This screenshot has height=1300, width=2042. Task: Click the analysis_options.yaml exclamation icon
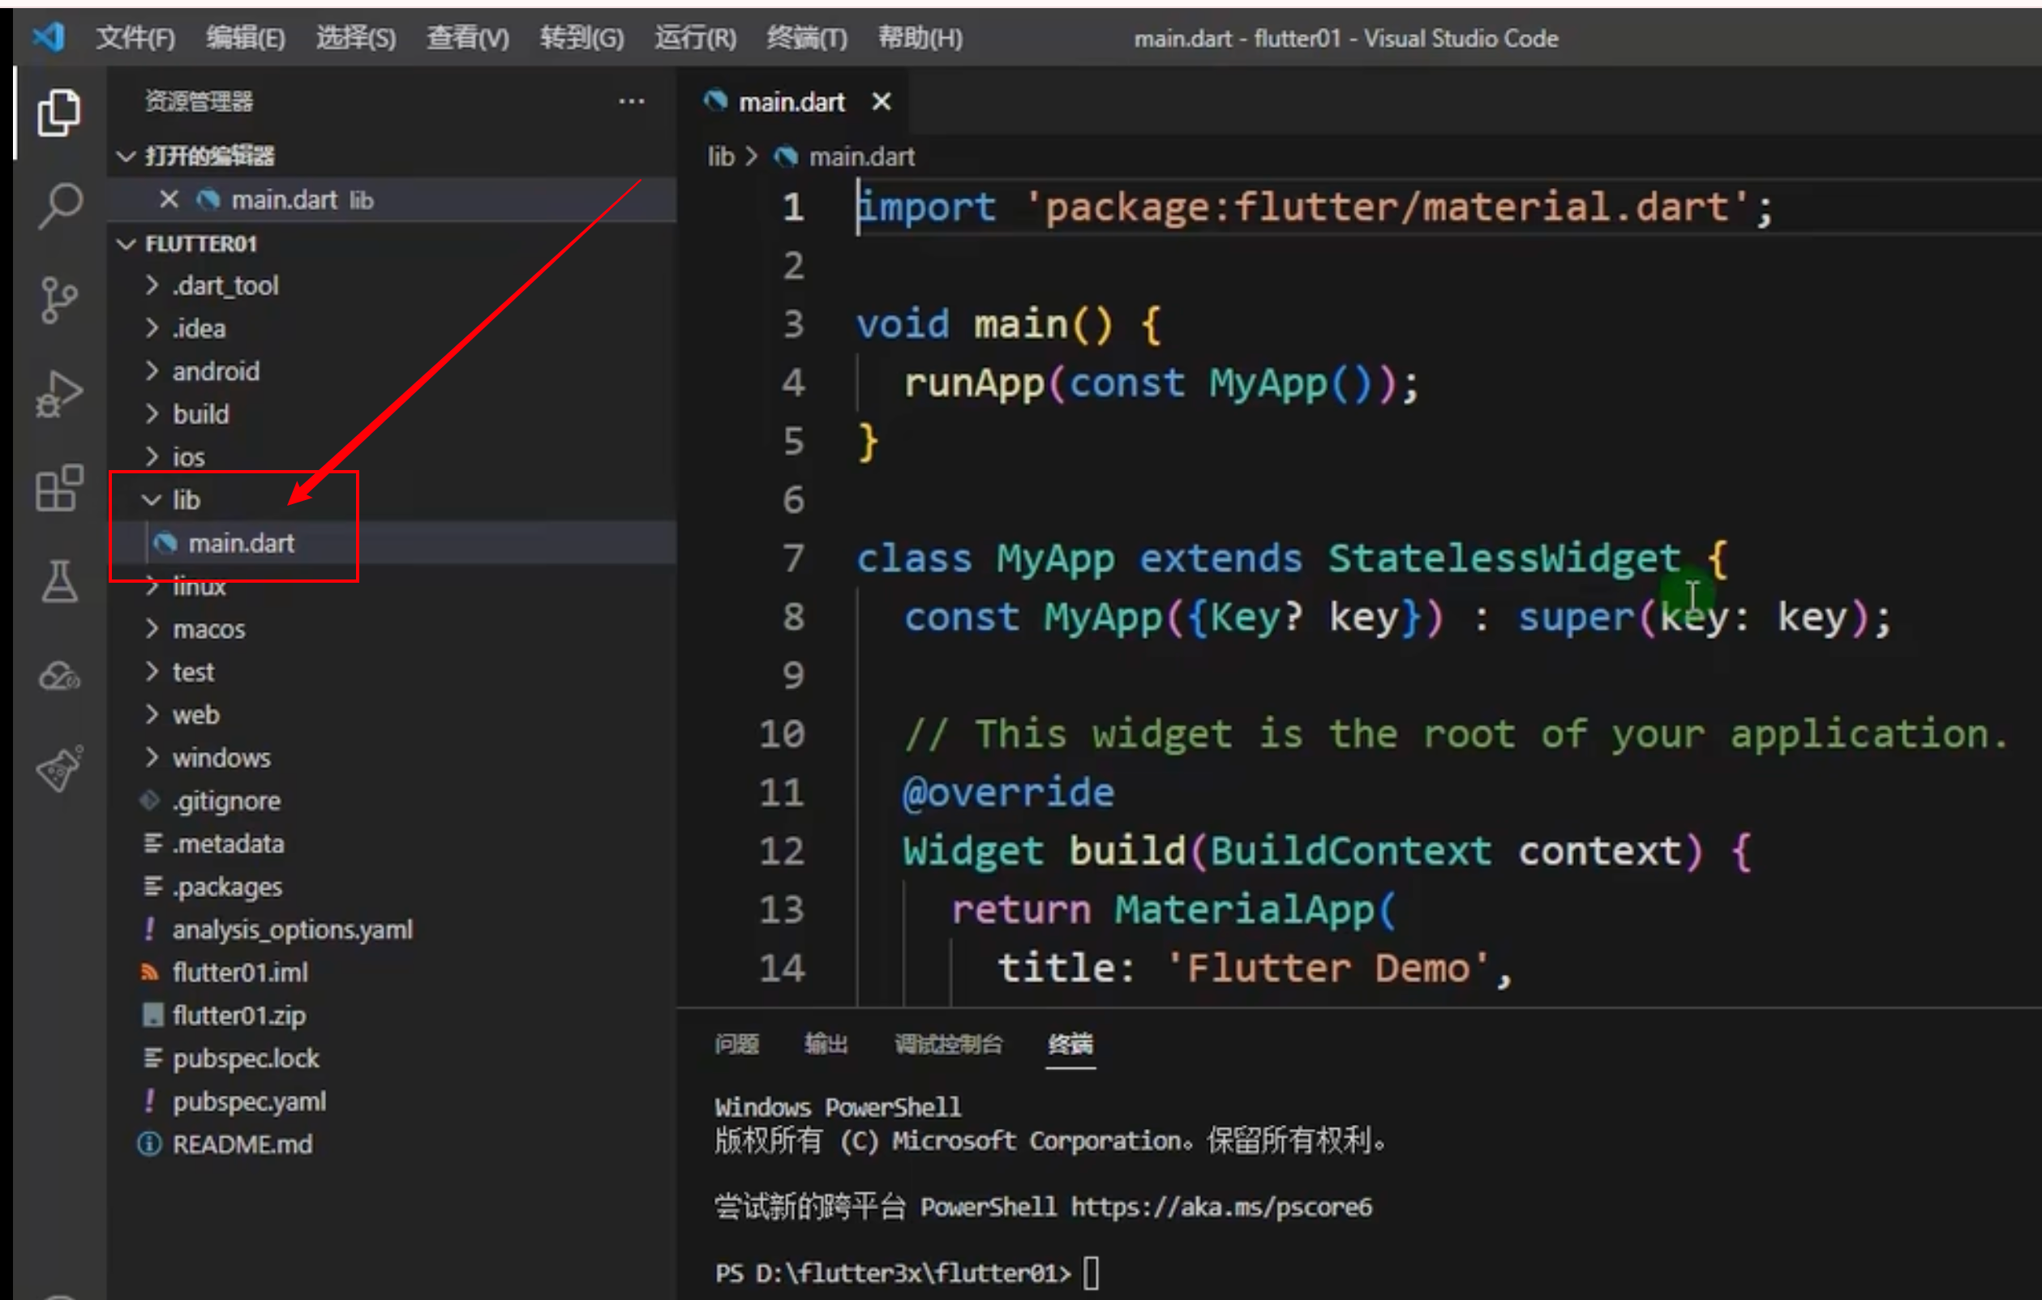coord(150,929)
